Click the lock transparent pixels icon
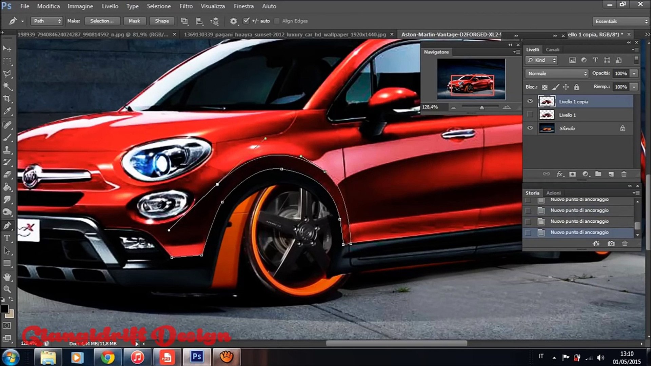Viewport: 651px width, 366px height. tap(545, 87)
